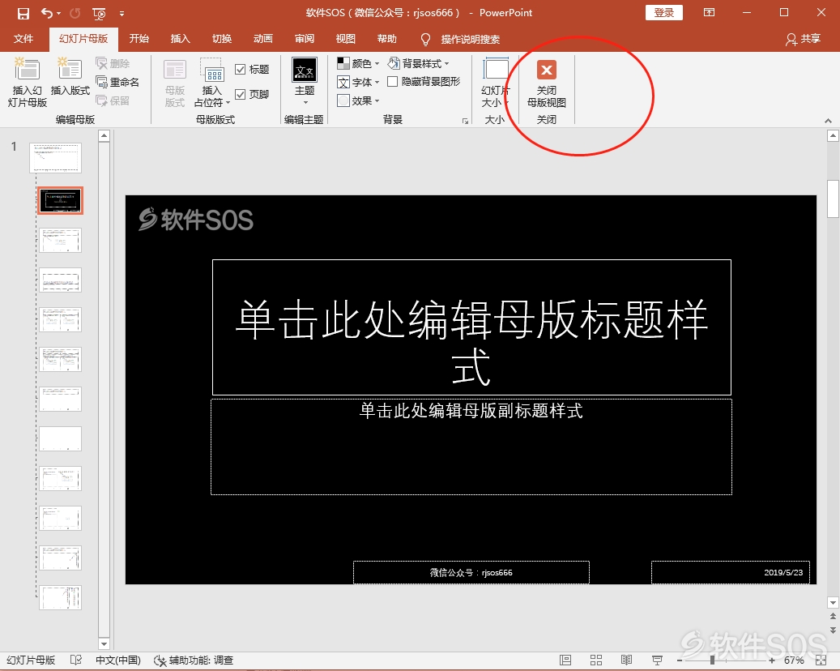
Task: Open the 背景 group dialog launcher
Action: 465,121
